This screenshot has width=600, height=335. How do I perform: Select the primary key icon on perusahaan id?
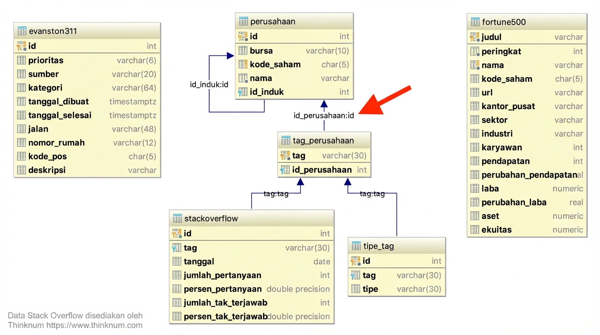[x=243, y=36]
